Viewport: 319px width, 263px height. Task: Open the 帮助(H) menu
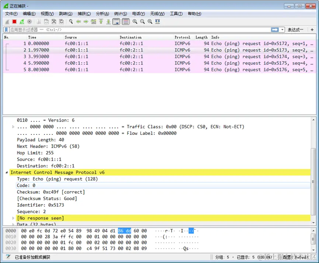click(x=194, y=14)
